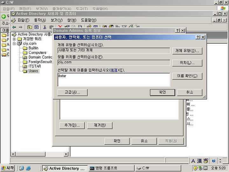Click the ciy.com domain icon in tree

click(x=19, y=43)
